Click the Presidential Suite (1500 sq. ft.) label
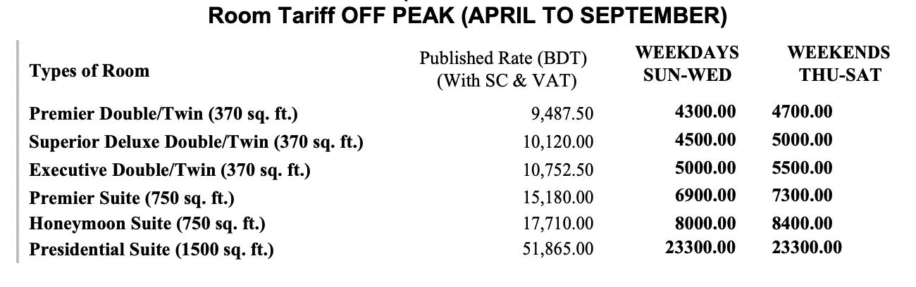 pyautogui.click(x=151, y=250)
